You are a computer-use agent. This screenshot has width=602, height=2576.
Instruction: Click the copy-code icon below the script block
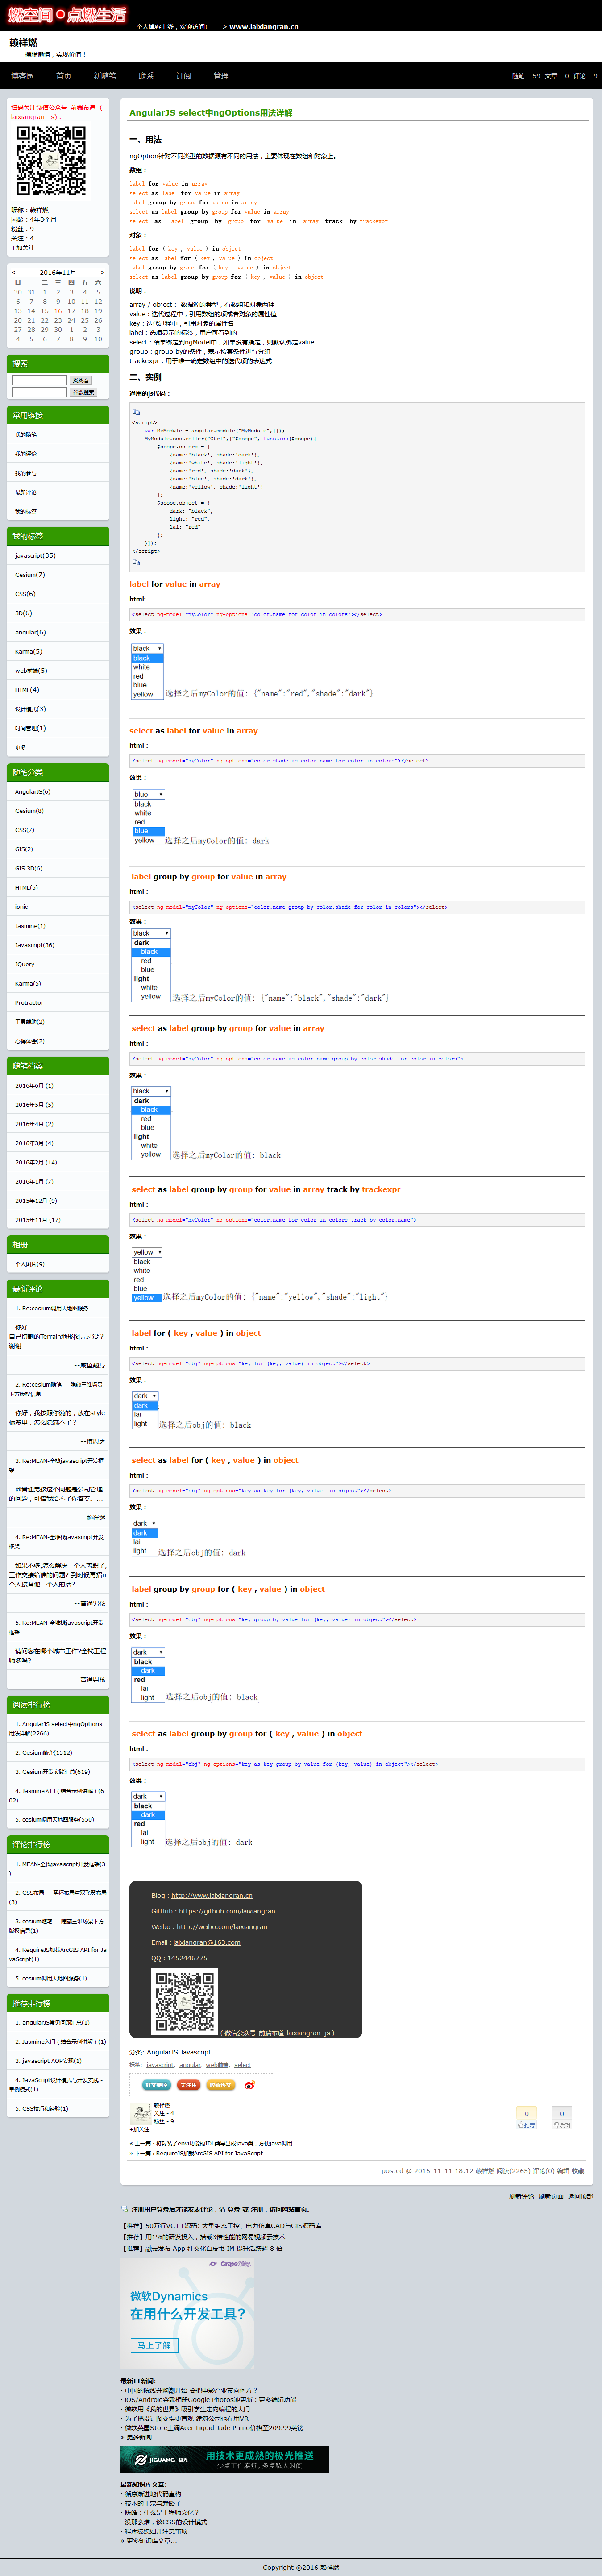[x=137, y=563]
